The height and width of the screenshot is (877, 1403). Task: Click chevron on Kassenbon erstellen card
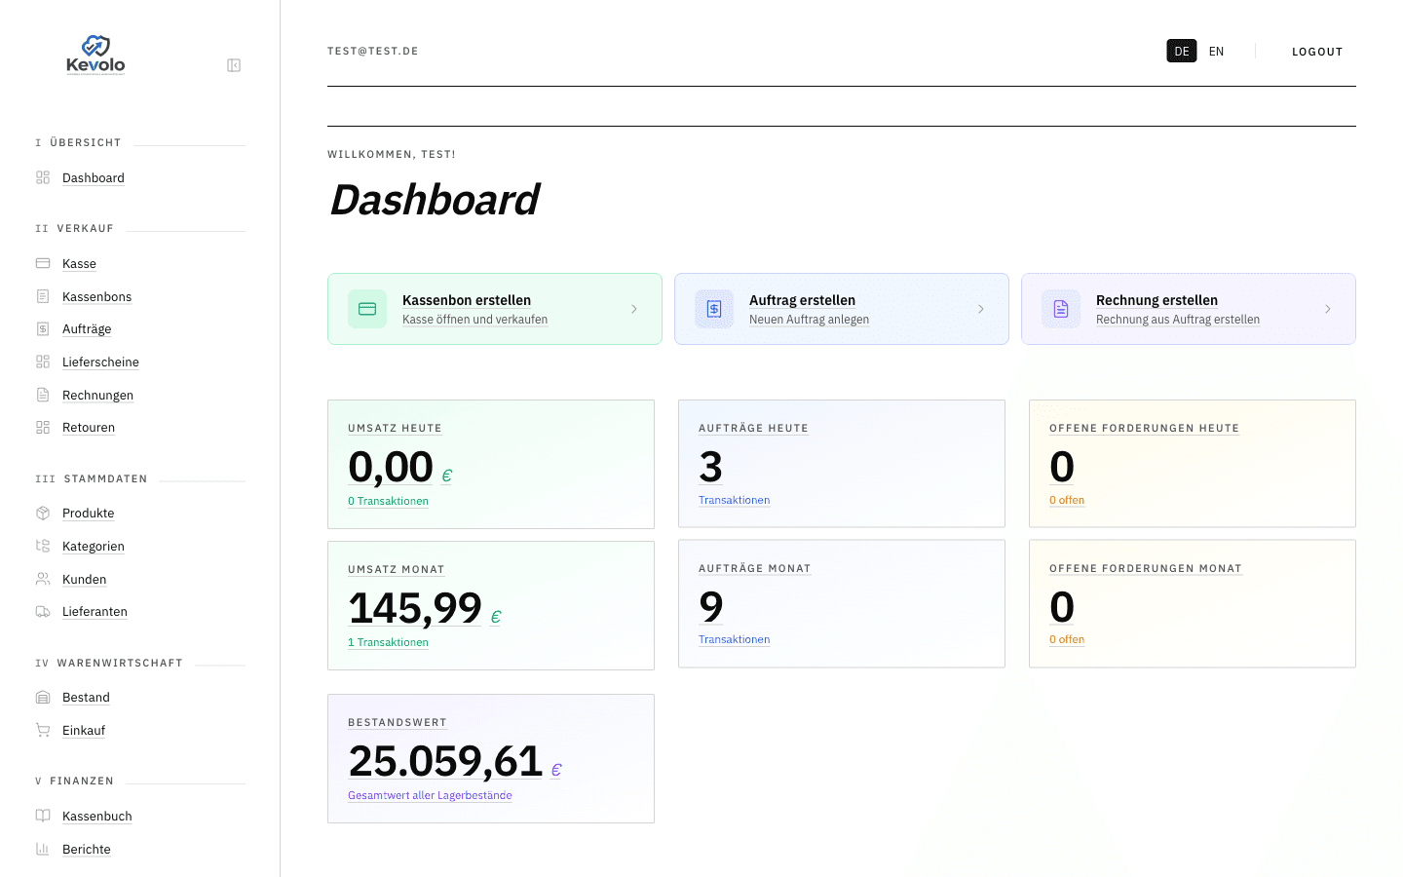(634, 309)
